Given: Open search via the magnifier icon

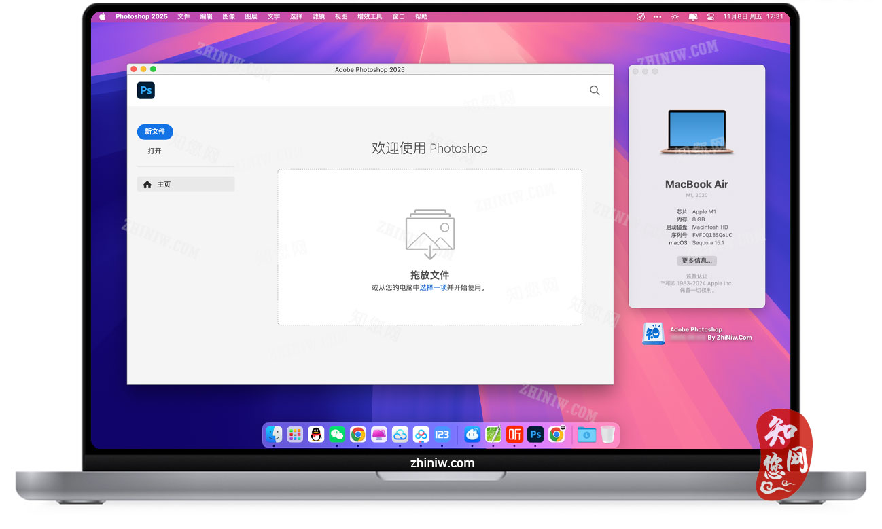Looking at the screenshot, I should (595, 90).
